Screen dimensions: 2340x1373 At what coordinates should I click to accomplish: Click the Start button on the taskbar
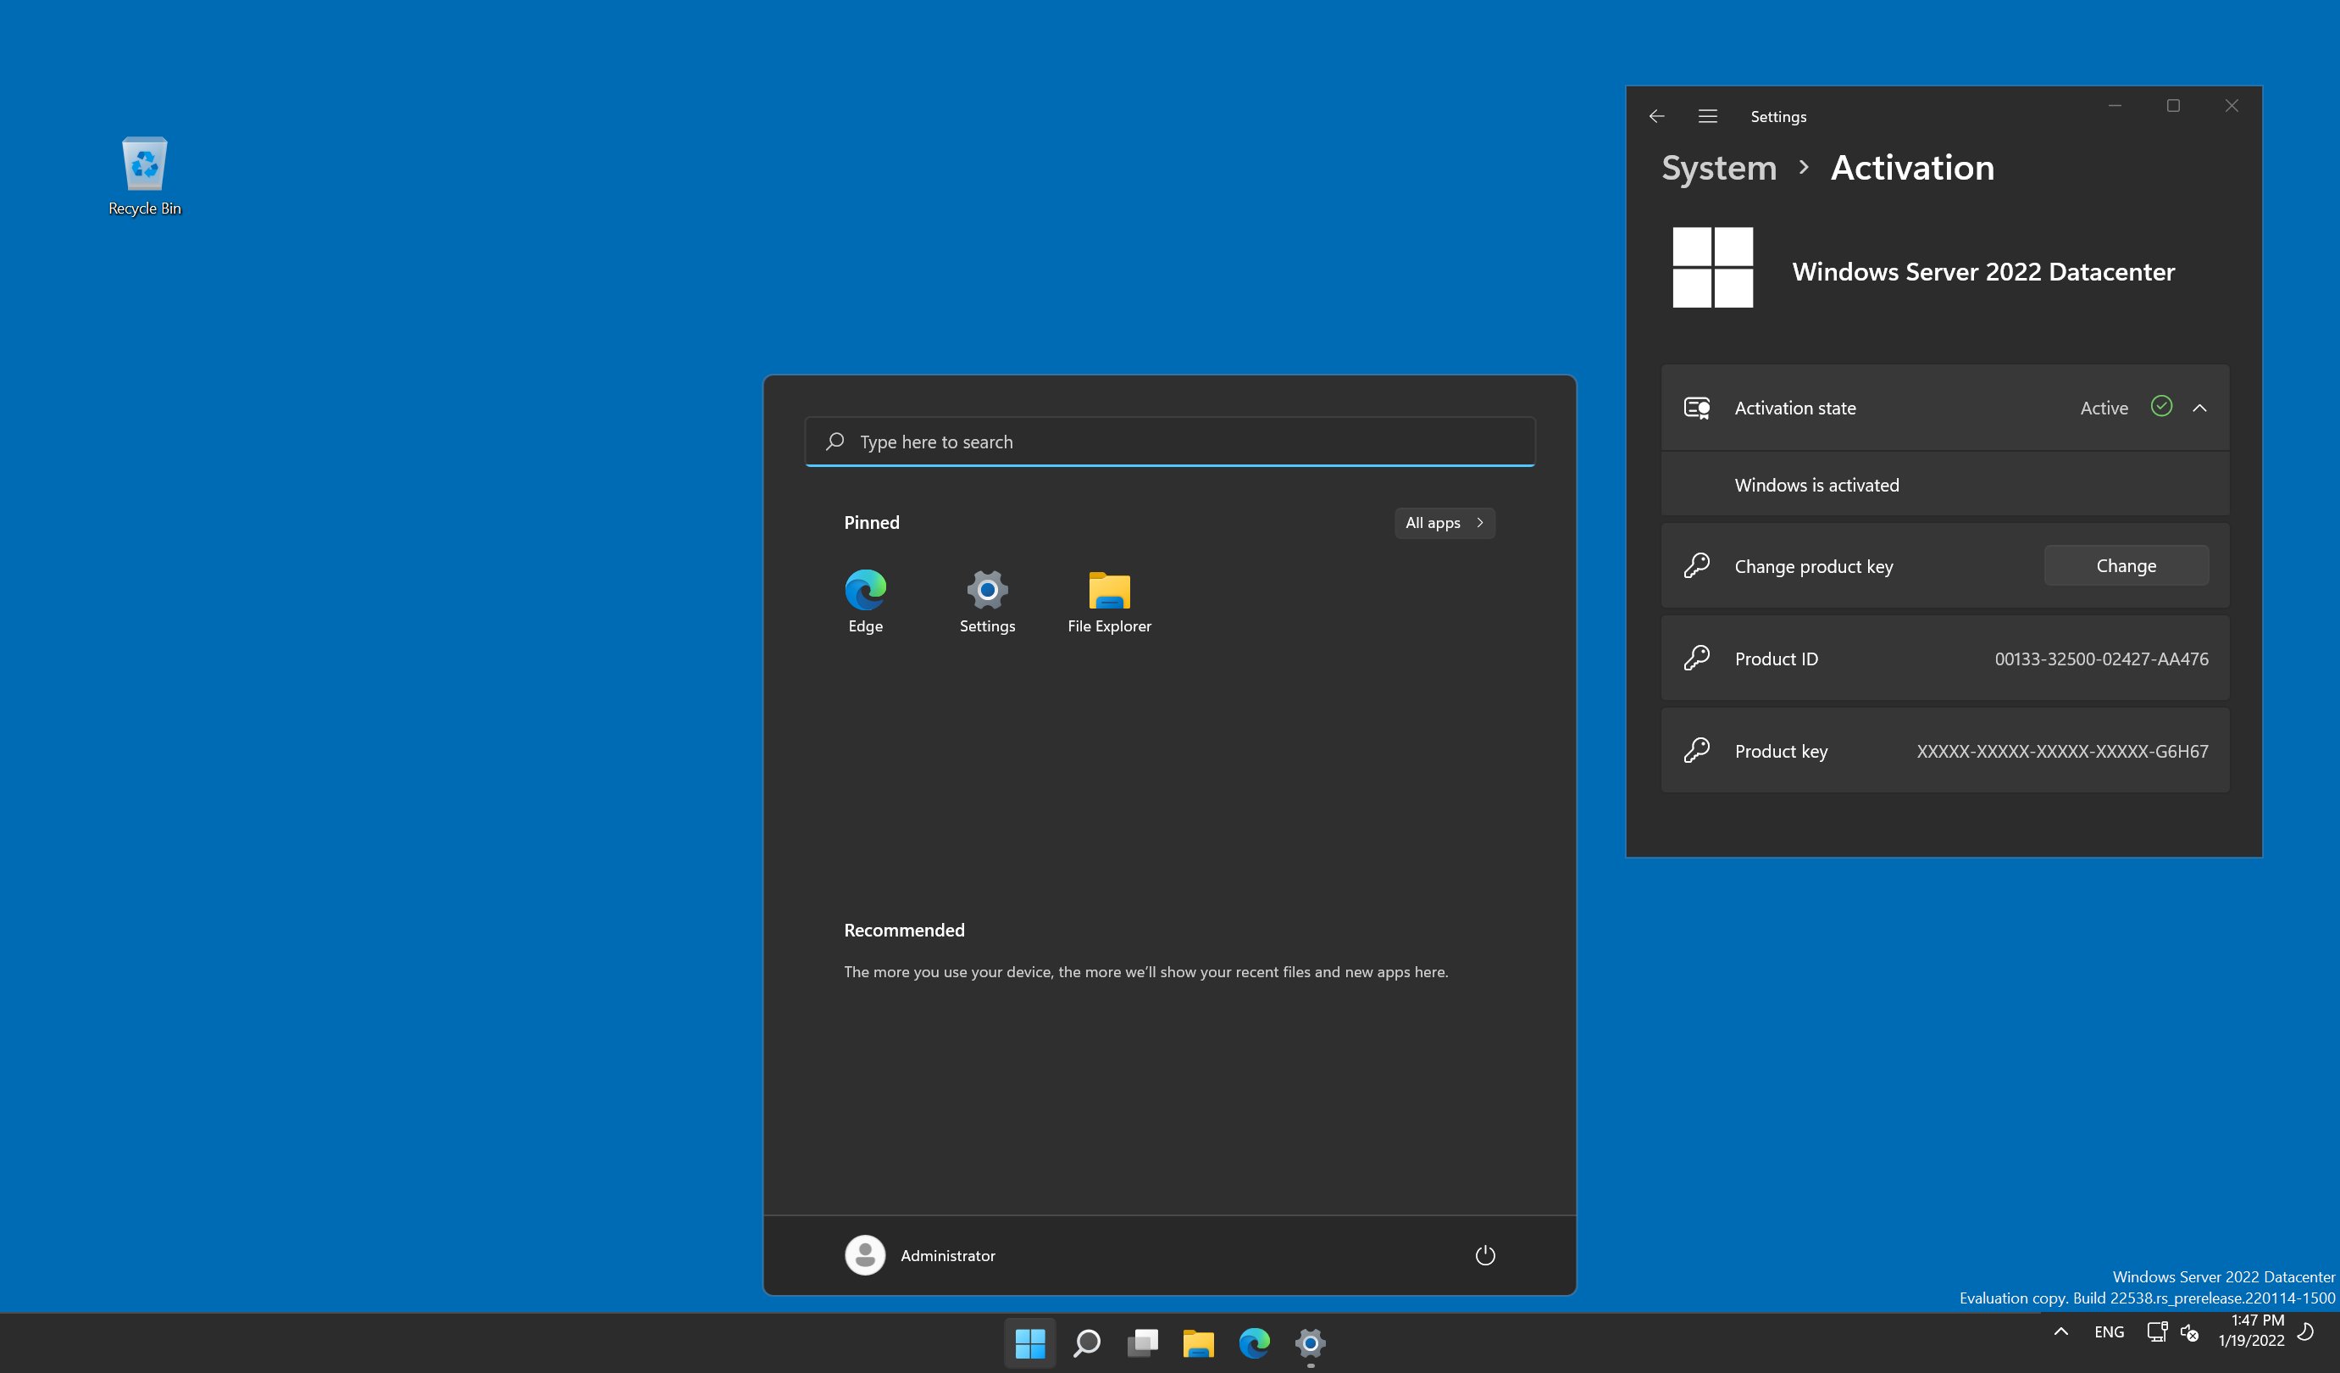[x=1029, y=1342]
